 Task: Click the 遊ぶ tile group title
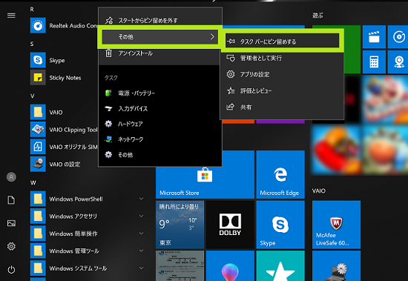click(x=317, y=16)
